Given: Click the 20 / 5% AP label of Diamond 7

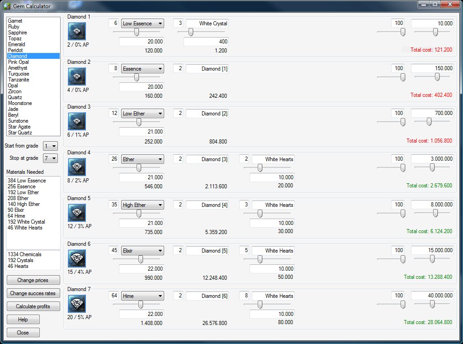Looking at the screenshot, I should pos(80,317).
